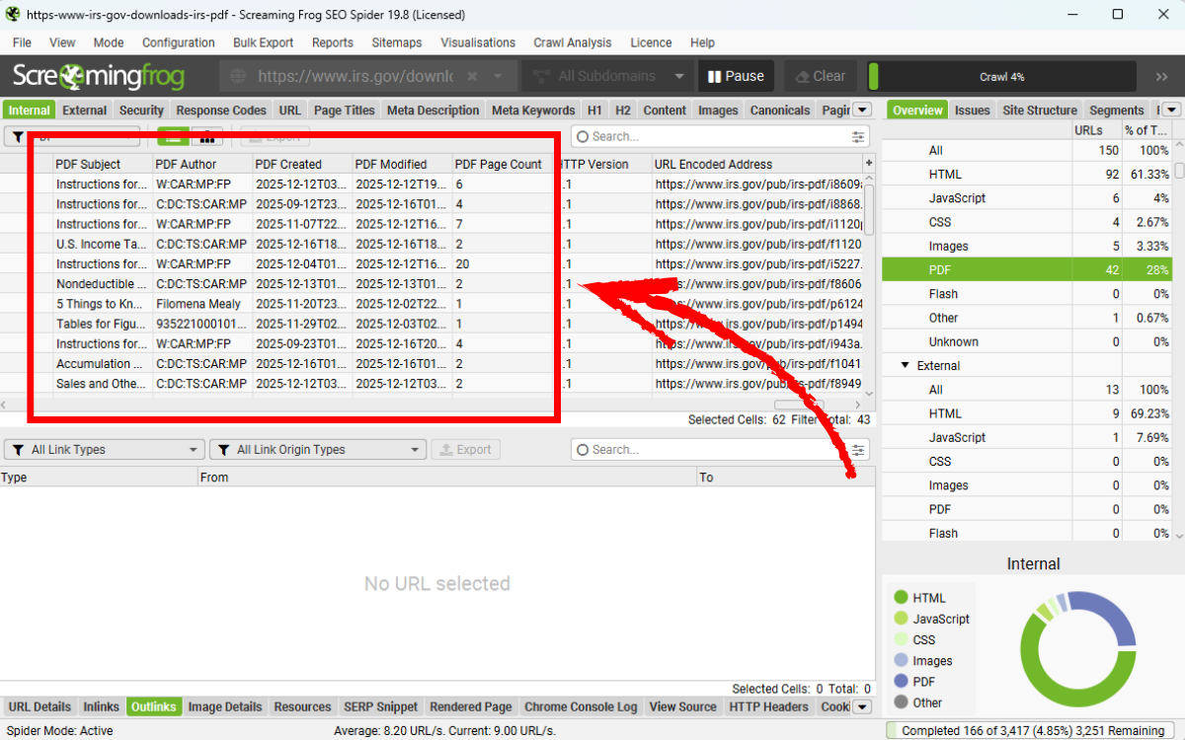1185x740 pixels.
Task: Clear the URL in the address bar
Action: 472,77
